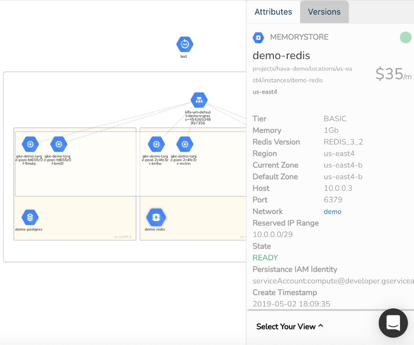
Task: Click the Memorystore icon in the Attributes panel
Action: click(258, 37)
